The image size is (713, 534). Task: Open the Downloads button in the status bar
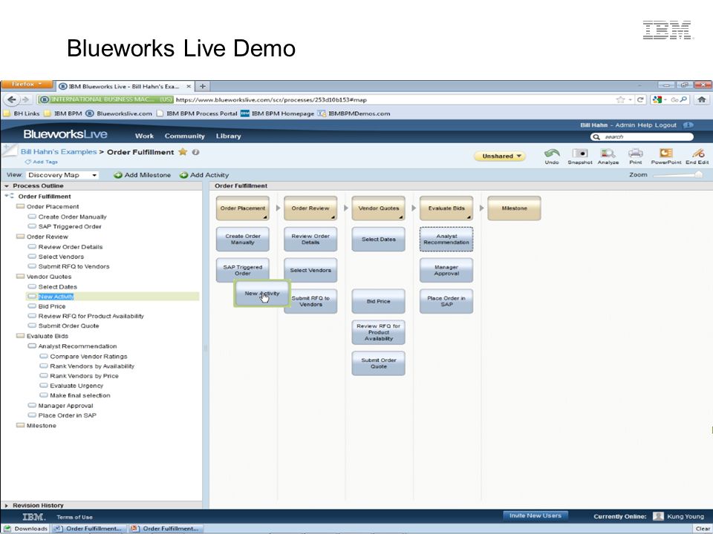pos(25,529)
